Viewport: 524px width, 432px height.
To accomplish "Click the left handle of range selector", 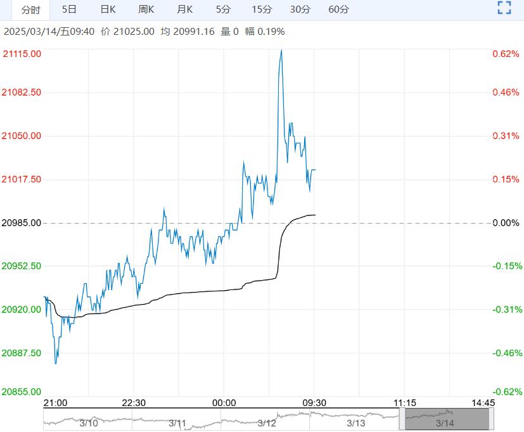I will tap(402, 419).
